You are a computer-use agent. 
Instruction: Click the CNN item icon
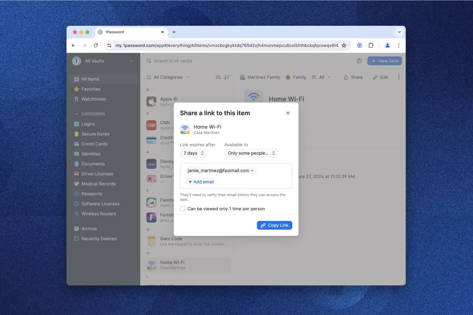151,125
